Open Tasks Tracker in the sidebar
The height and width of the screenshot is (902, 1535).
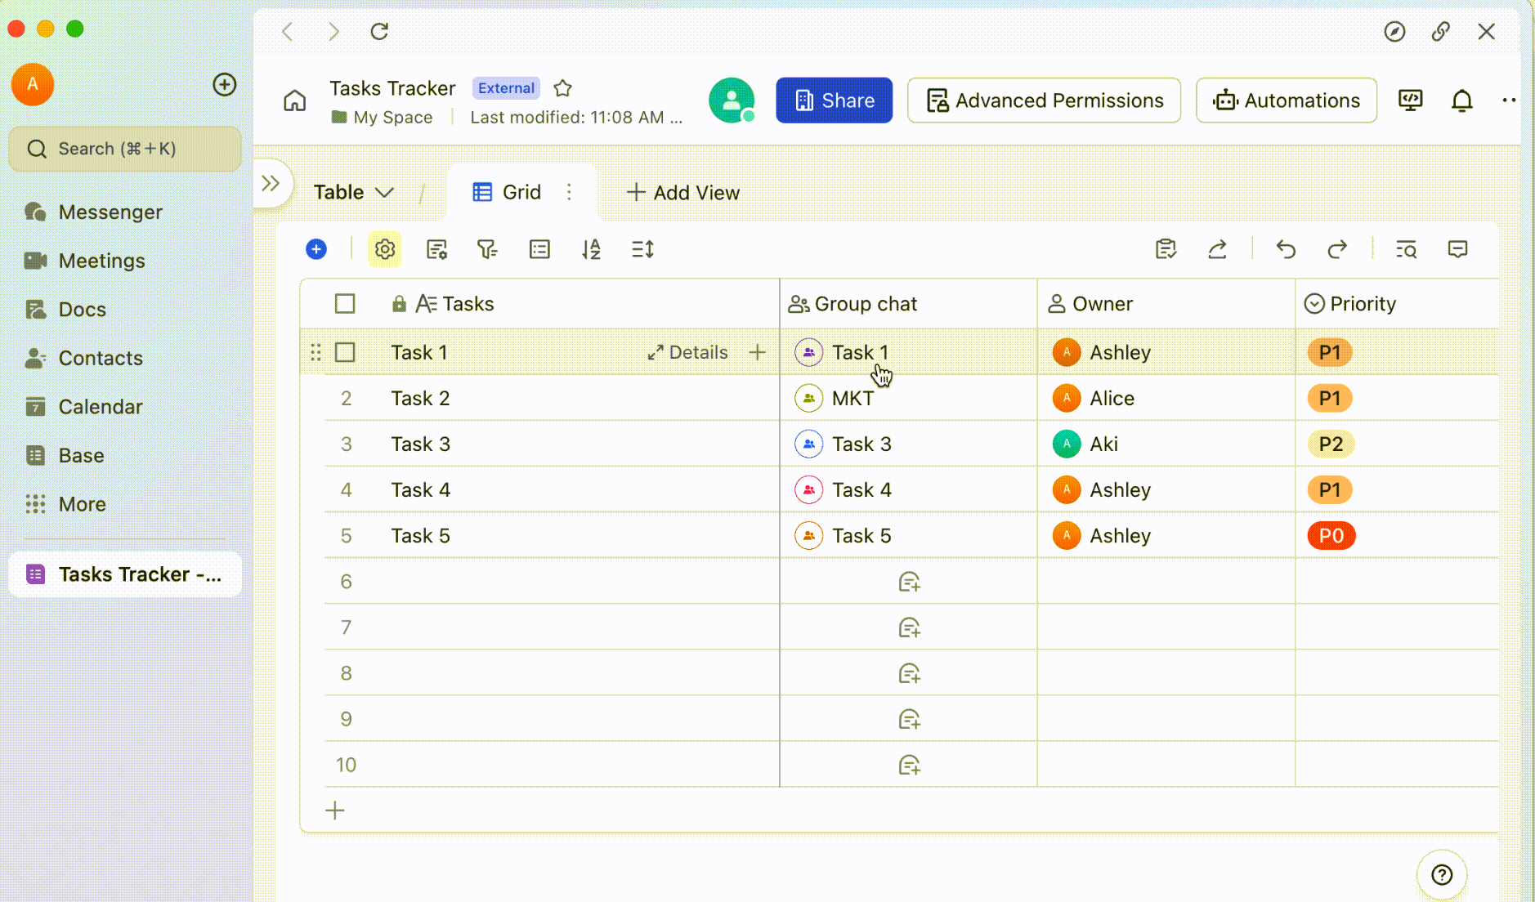point(124,574)
